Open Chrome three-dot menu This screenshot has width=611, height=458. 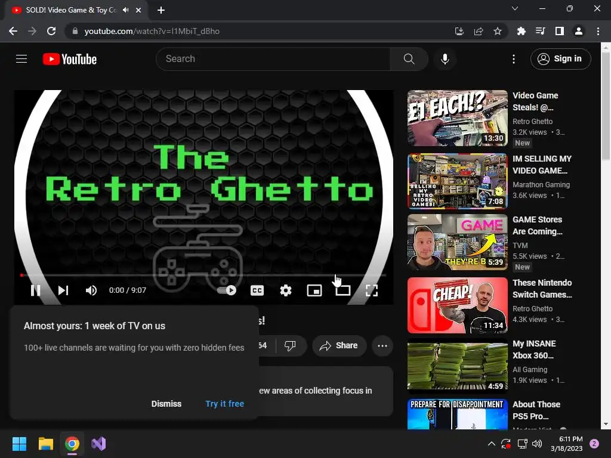click(x=598, y=31)
